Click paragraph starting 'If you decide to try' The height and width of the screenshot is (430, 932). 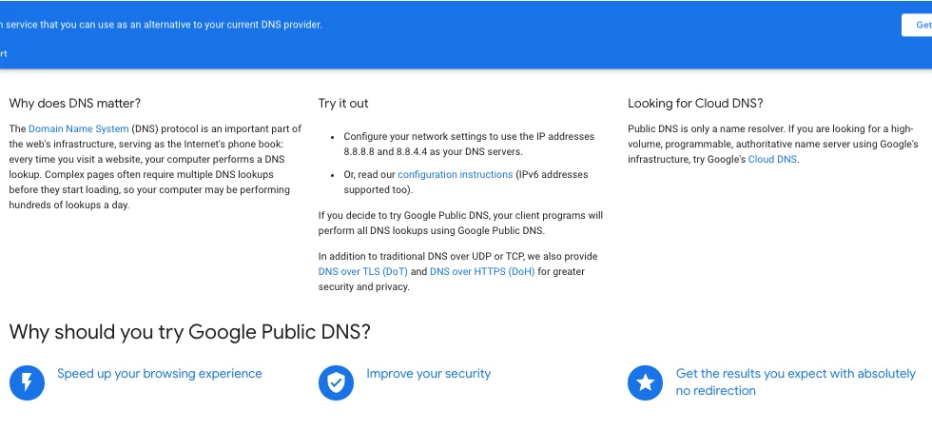[x=460, y=223]
